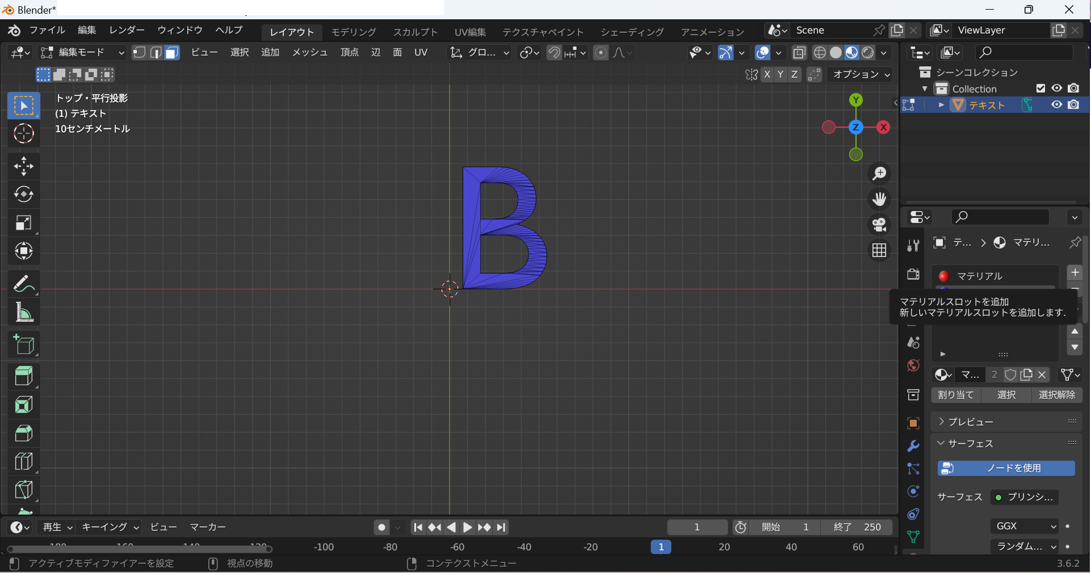Screen dimensions: 1091x573
Task: Click the ノードを使用 button
Action: click(x=1005, y=469)
